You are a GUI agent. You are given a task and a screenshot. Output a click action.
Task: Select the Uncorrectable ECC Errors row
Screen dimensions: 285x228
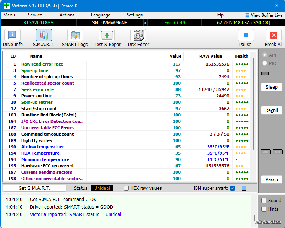(x=126, y=128)
